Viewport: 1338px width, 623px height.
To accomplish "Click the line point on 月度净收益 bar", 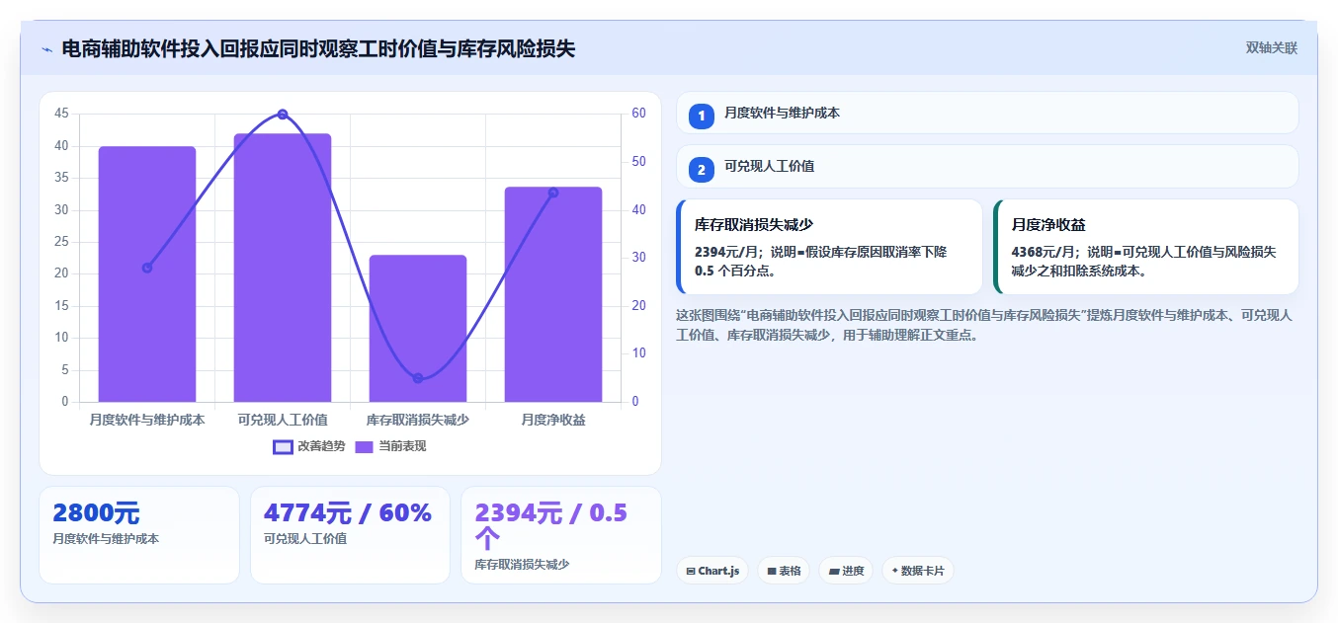I will (x=553, y=193).
